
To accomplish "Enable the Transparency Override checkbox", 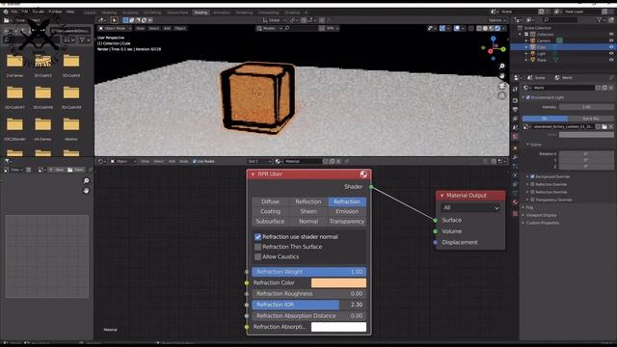I will (532, 200).
